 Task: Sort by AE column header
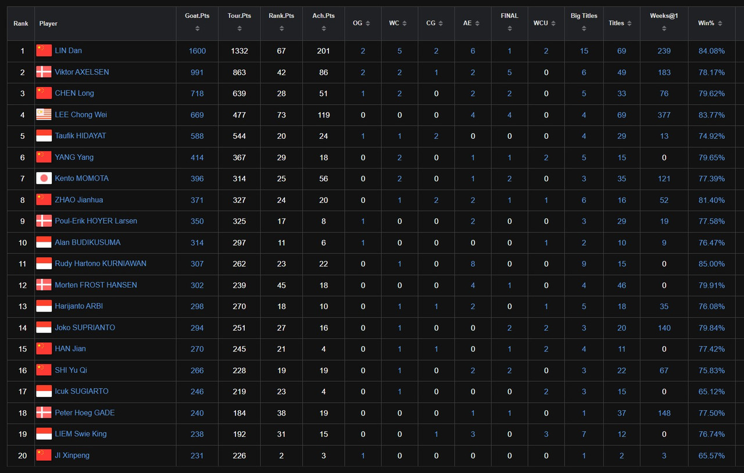tap(473, 23)
